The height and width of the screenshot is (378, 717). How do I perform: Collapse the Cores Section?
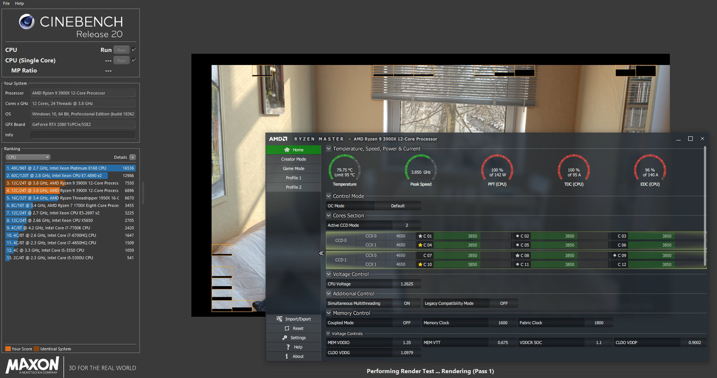[328, 216]
